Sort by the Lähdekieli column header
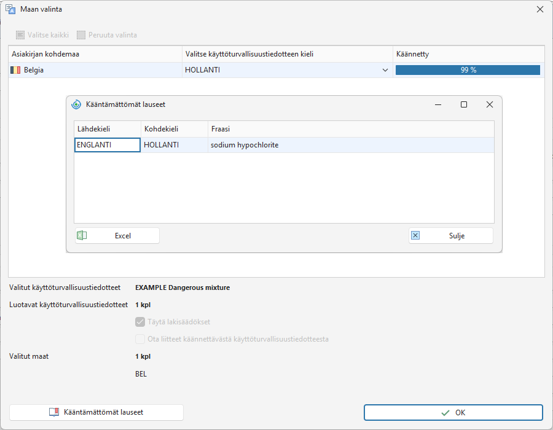 pyautogui.click(x=108, y=129)
